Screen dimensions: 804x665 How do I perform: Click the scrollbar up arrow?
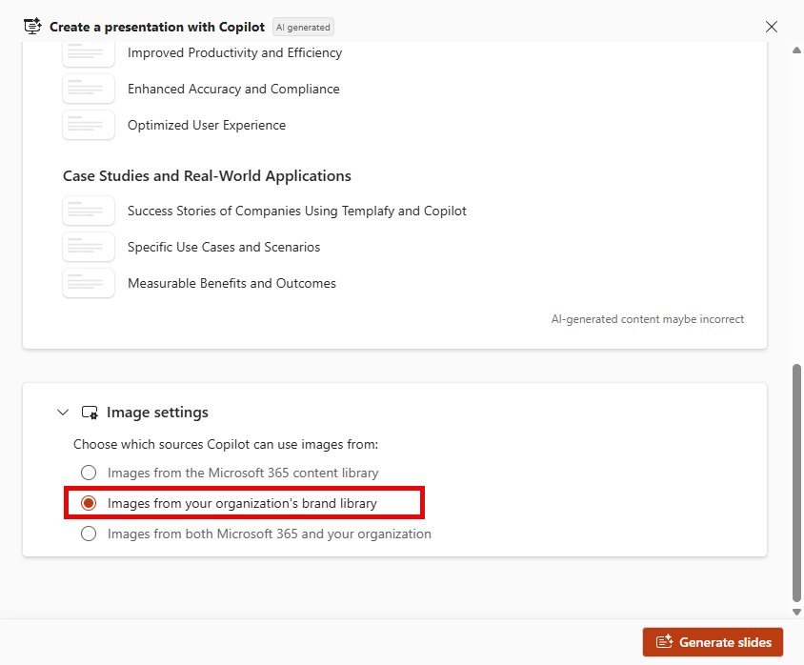coord(796,50)
